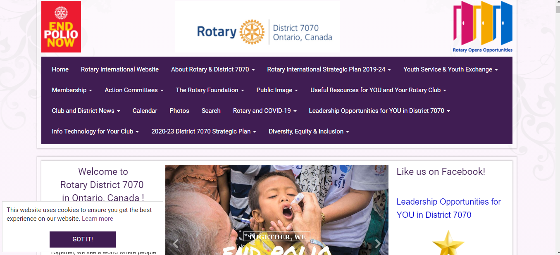
Task: Open Youth Service & Youth Exchange dropdown
Action: click(x=450, y=69)
